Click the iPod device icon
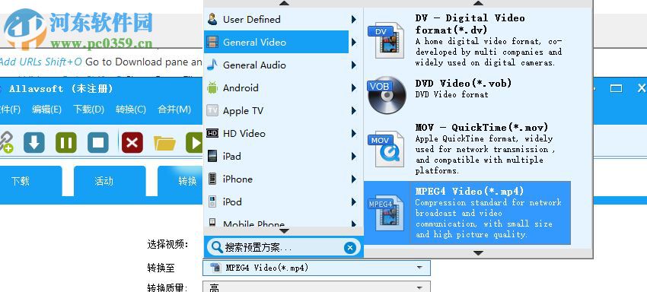 (x=212, y=202)
